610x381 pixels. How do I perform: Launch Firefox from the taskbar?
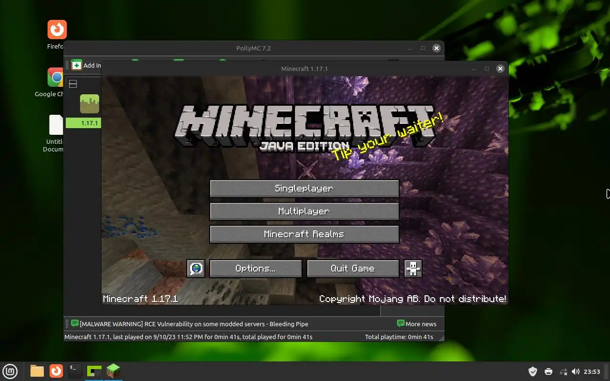pos(56,371)
